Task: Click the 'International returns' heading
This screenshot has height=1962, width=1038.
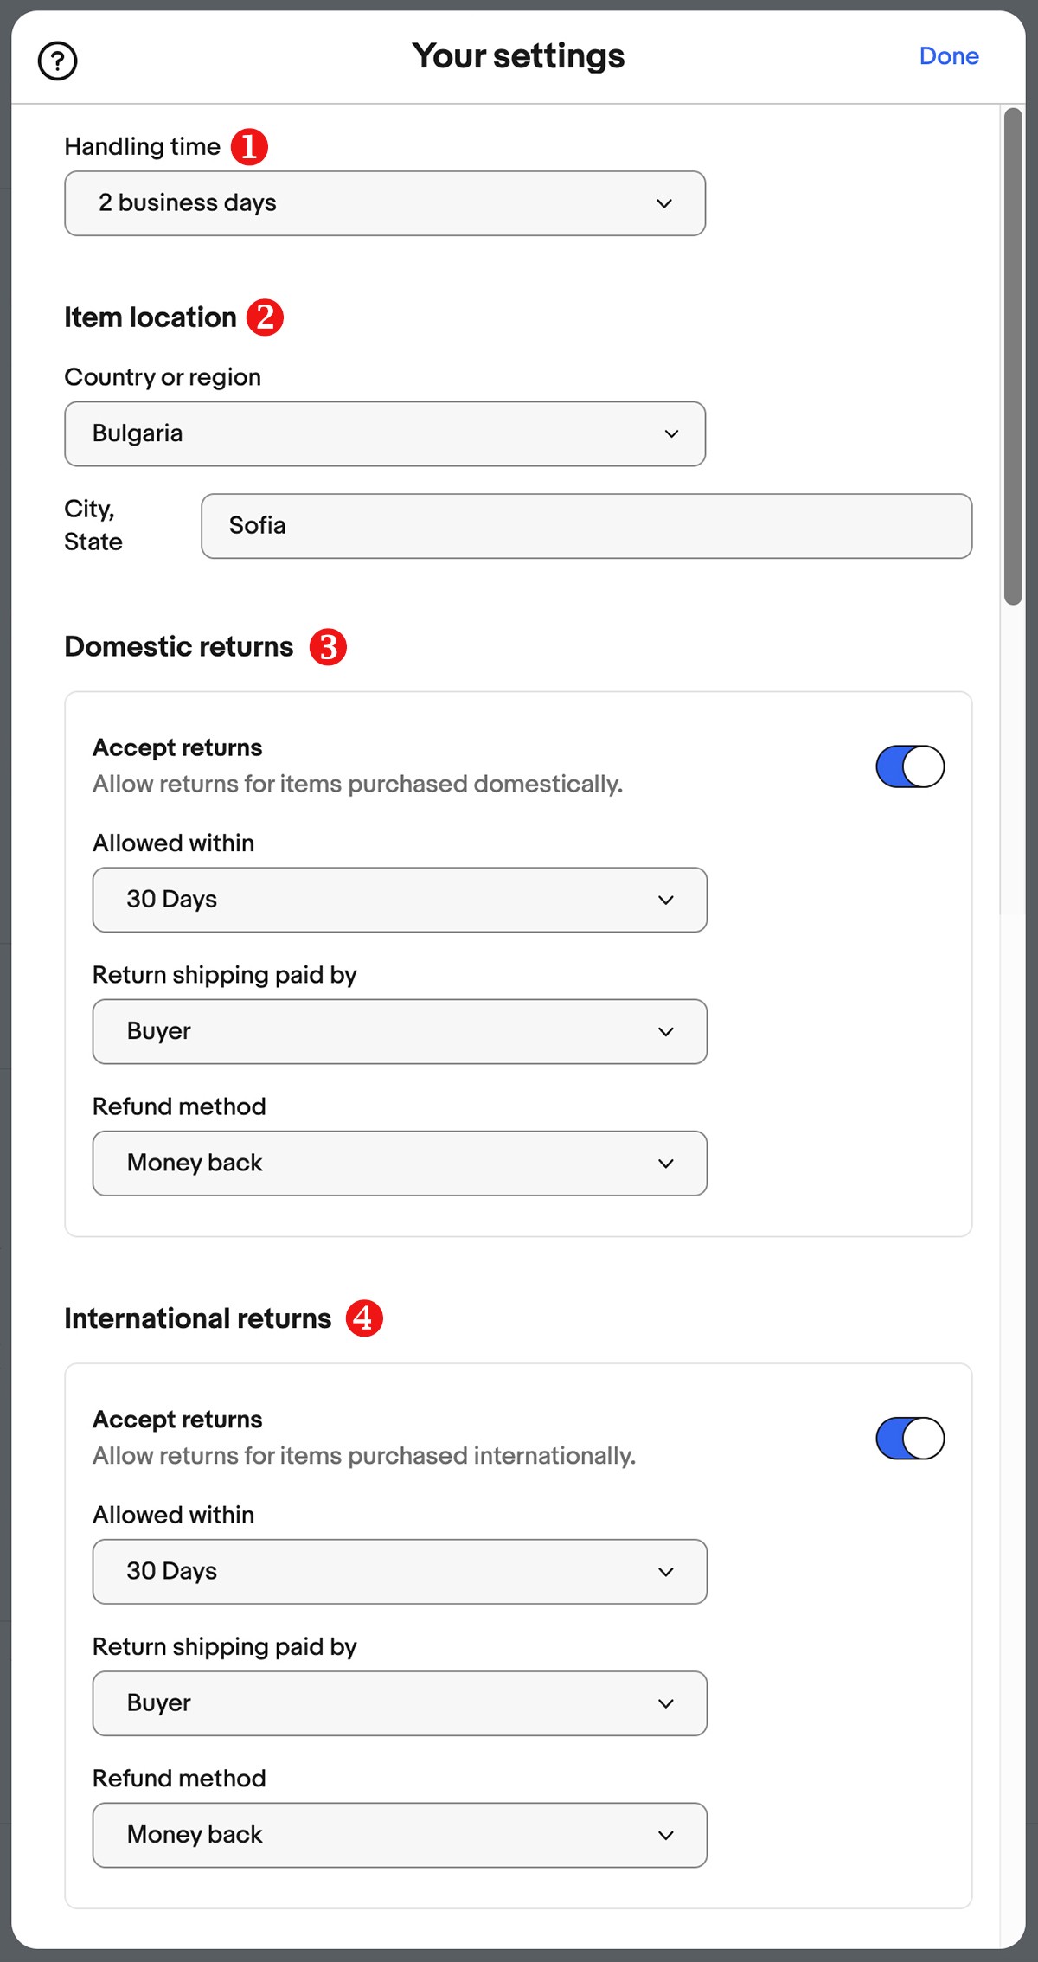Action: [198, 1318]
